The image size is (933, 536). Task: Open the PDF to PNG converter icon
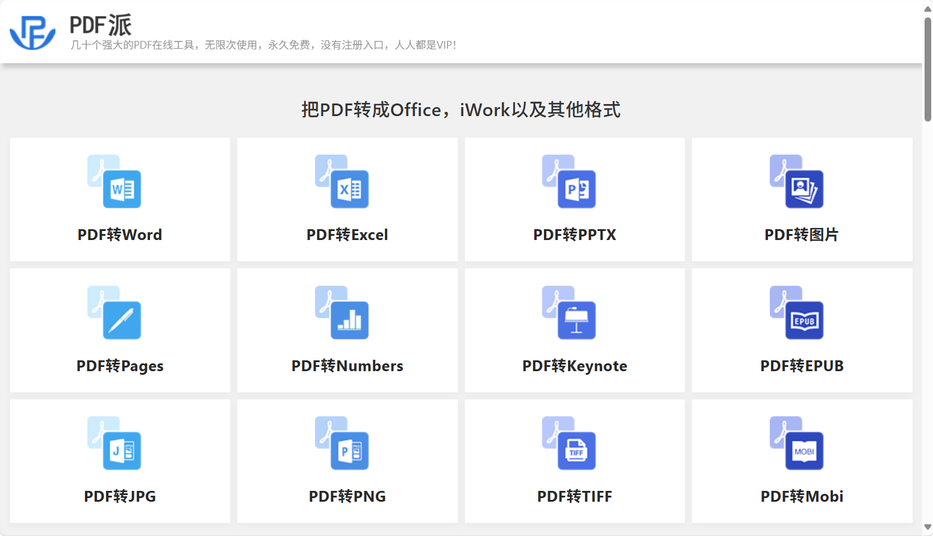(x=342, y=443)
